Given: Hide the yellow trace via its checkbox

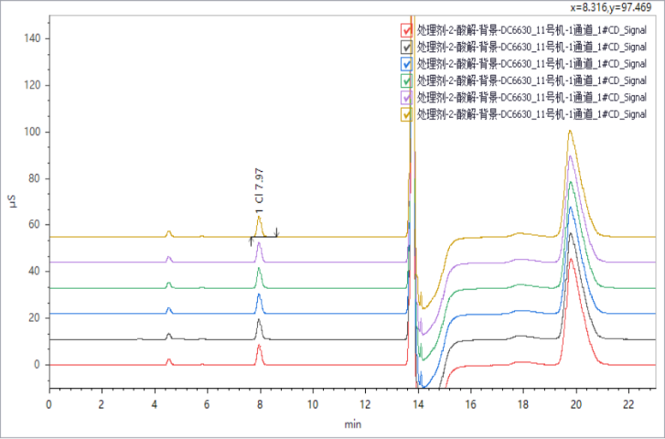Looking at the screenshot, I should [407, 114].
